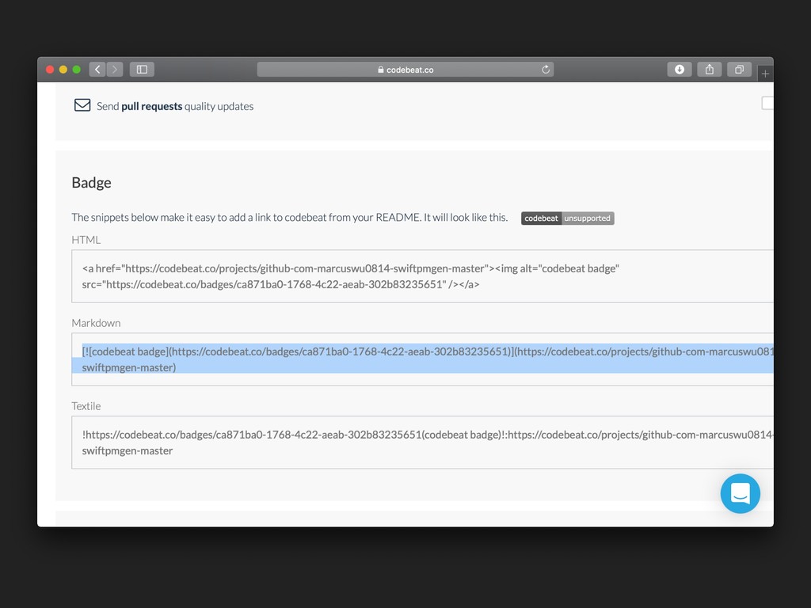Click the Markdown label
The height and width of the screenshot is (608, 811).
[96, 323]
